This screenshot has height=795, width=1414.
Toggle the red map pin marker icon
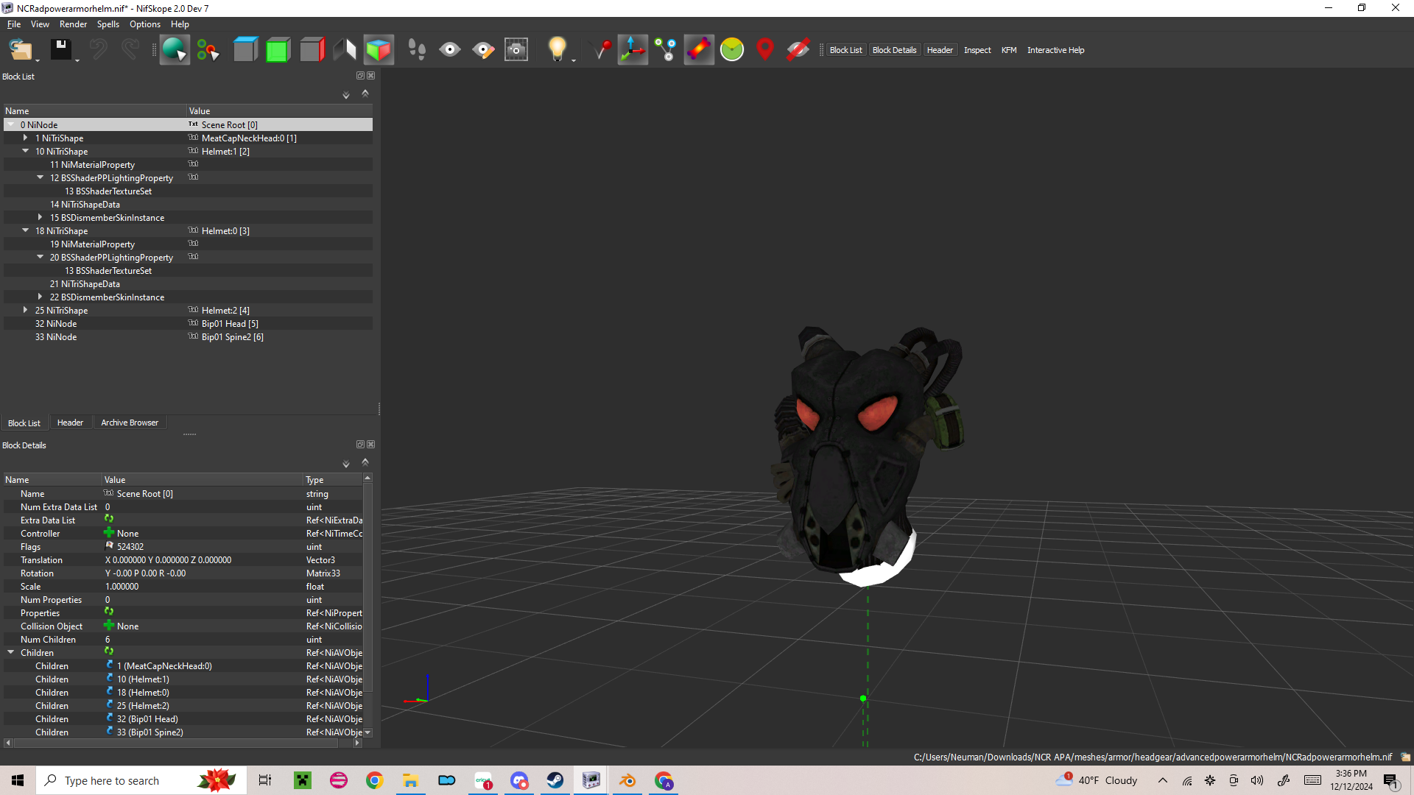pos(765,50)
